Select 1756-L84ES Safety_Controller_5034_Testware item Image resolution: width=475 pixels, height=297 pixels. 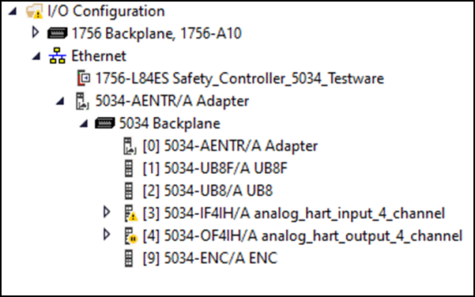239,79
